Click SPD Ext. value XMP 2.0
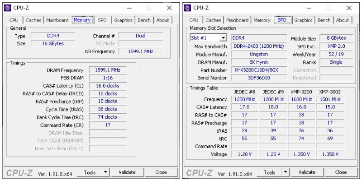The image size is (362, 181). click(336, 46)
